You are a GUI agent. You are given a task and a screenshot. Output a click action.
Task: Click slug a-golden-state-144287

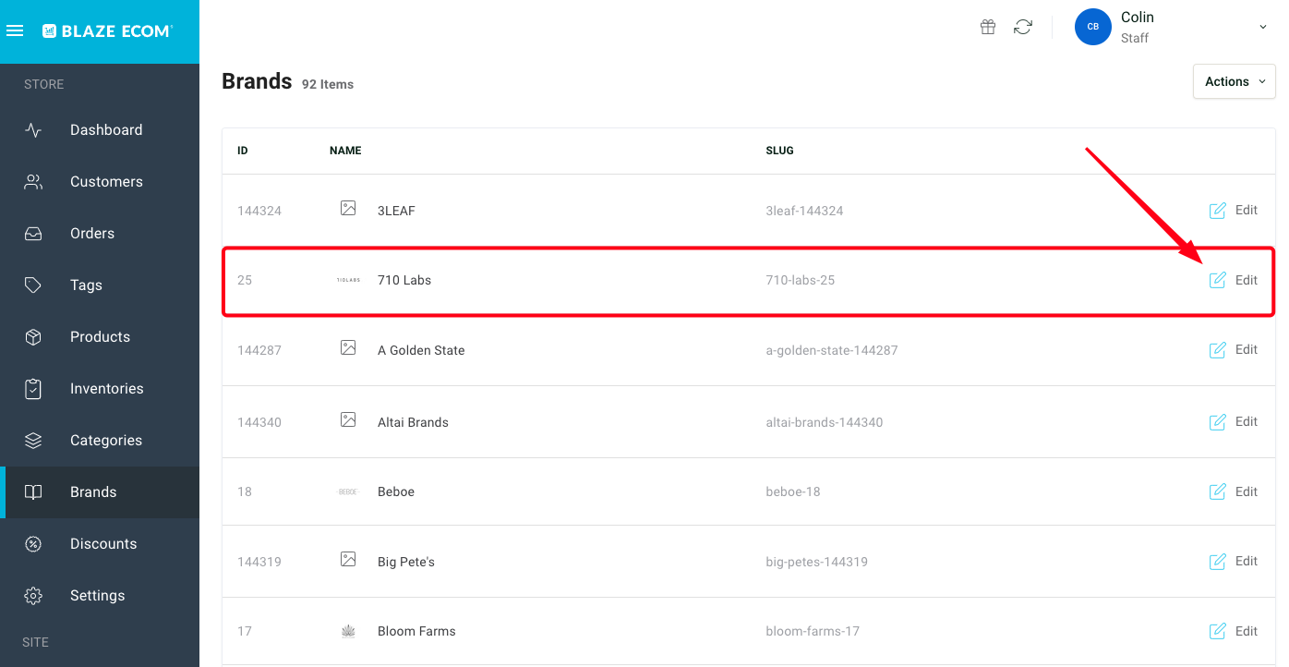click(832, 350)
